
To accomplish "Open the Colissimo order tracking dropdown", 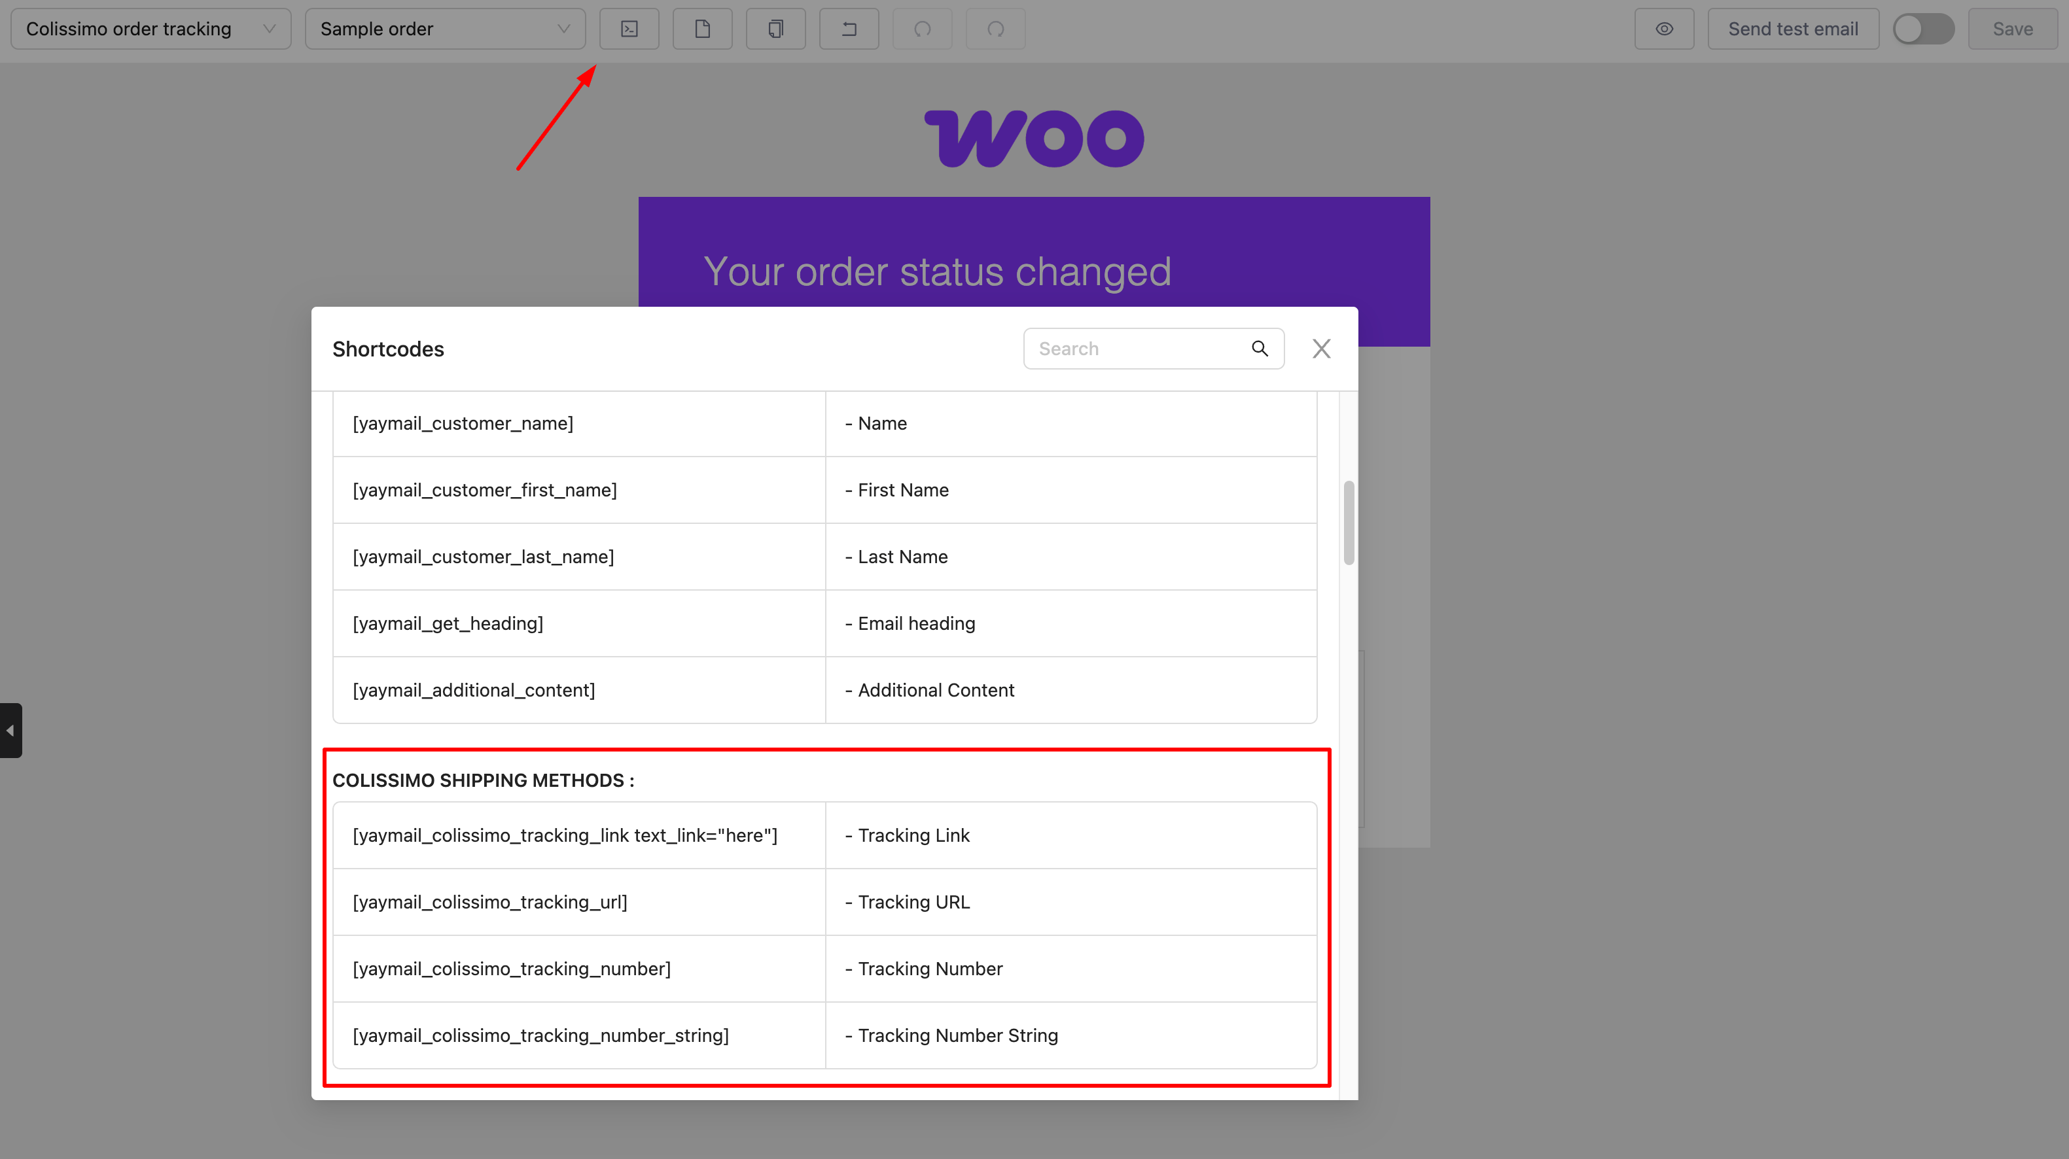I will click(150, 29).
